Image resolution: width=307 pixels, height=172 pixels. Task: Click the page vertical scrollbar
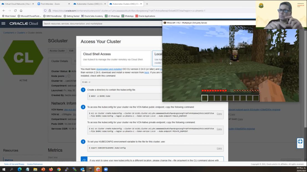pos(305,78)
